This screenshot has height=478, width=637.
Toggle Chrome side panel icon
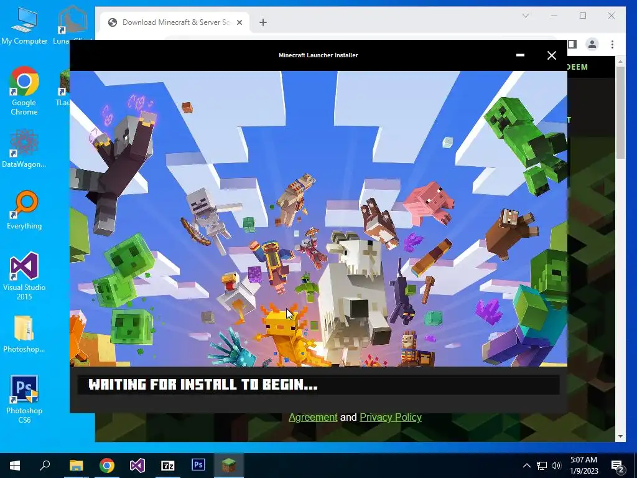click(572, 44)
